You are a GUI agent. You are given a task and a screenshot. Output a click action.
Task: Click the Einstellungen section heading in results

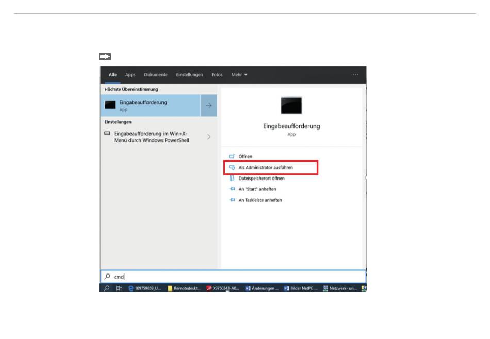[118, 122]
